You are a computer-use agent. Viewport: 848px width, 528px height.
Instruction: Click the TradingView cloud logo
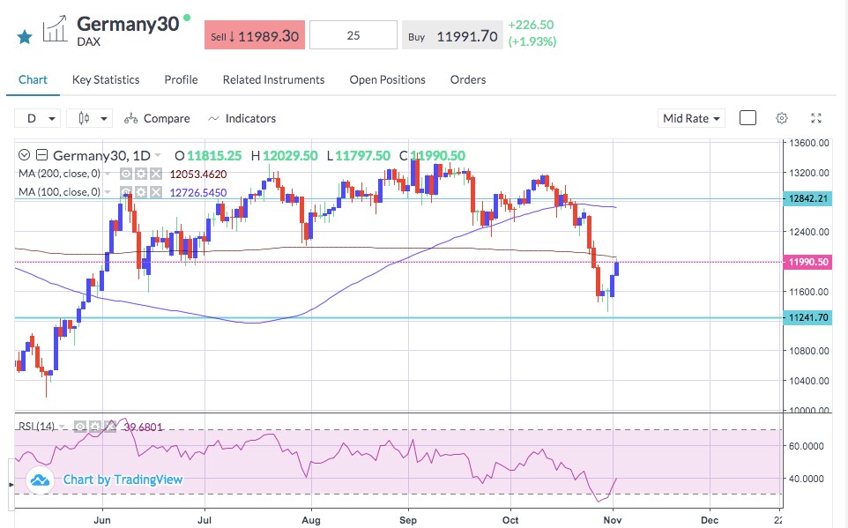(40, 480)
